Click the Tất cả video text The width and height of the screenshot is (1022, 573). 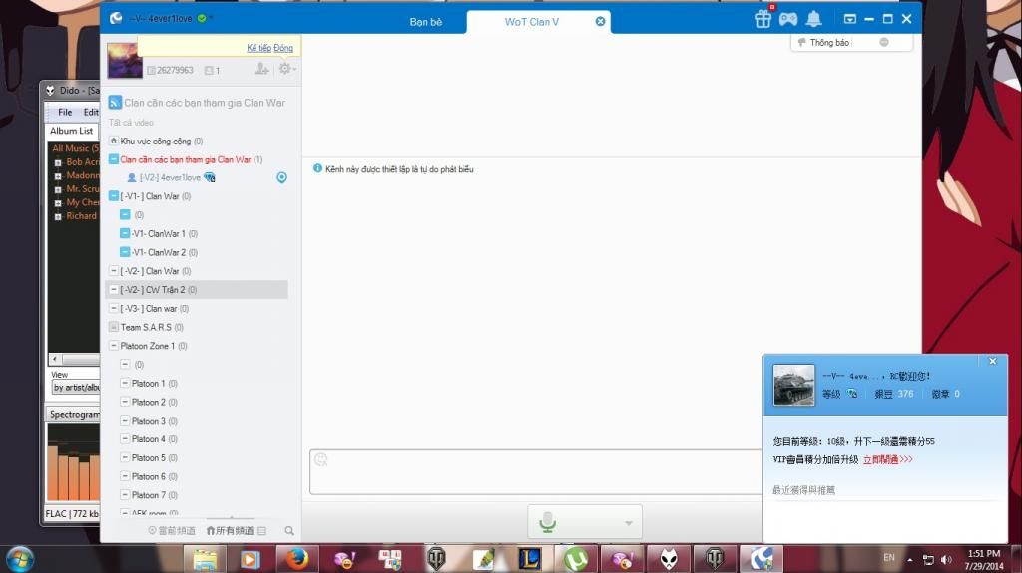[x=131, y=123]
